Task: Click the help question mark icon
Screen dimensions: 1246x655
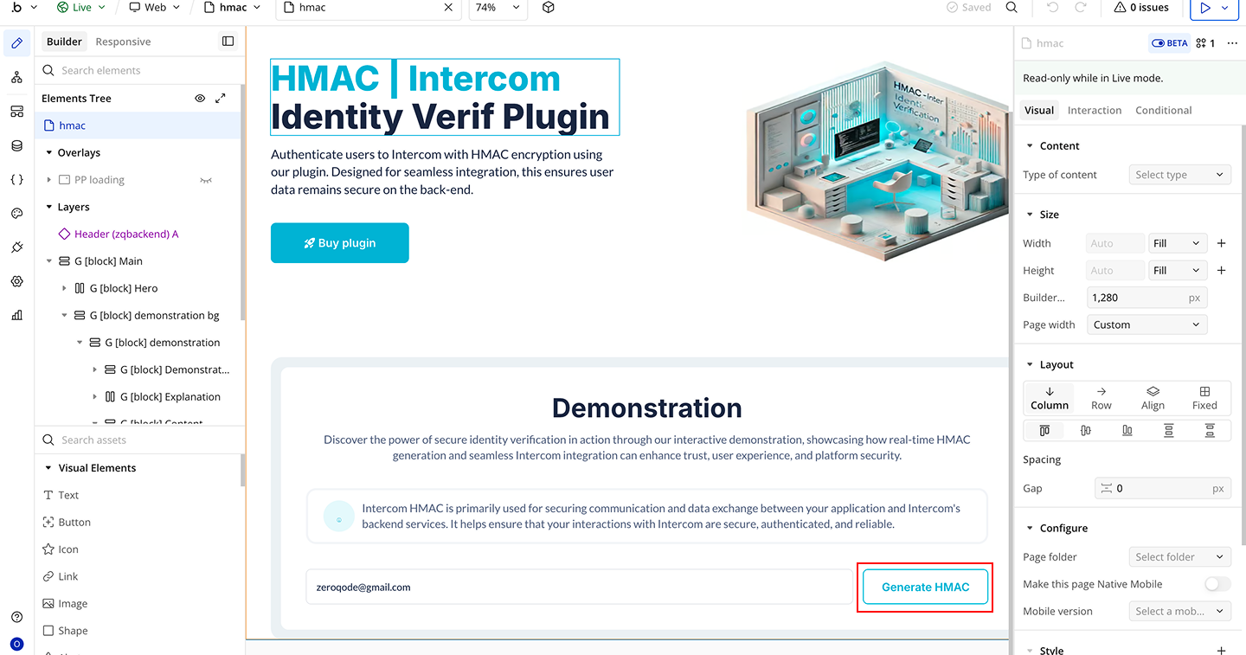Action: click(16, 617)
